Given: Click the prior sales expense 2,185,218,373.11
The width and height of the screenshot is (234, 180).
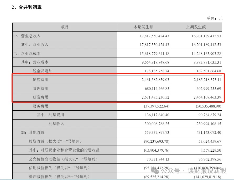Looking at the screenshot, I should pos(207,80).
